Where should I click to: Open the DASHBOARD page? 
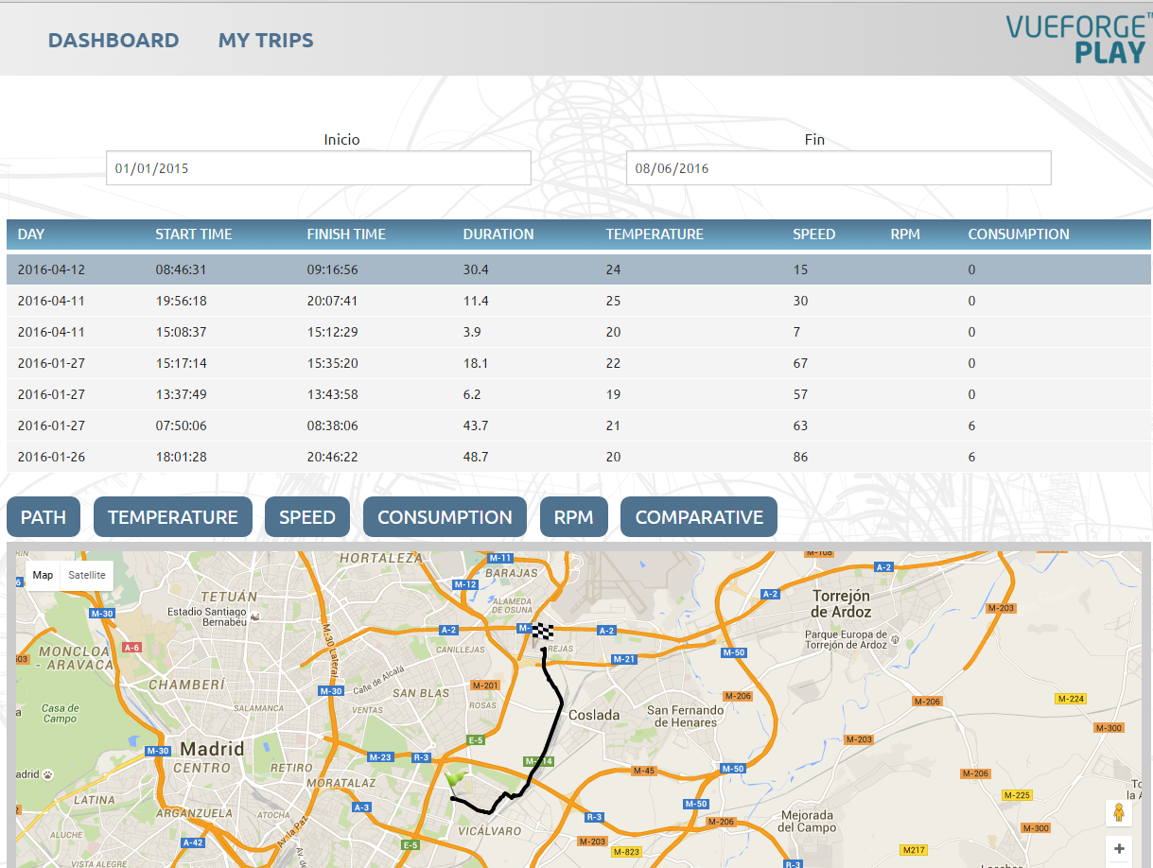pos(114,41)
